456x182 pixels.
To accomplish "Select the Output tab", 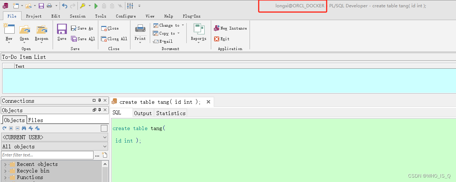I will pyautogui.click(x=143, y=113).
